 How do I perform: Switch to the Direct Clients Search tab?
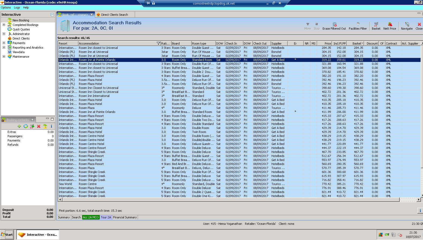click(114, 15)
